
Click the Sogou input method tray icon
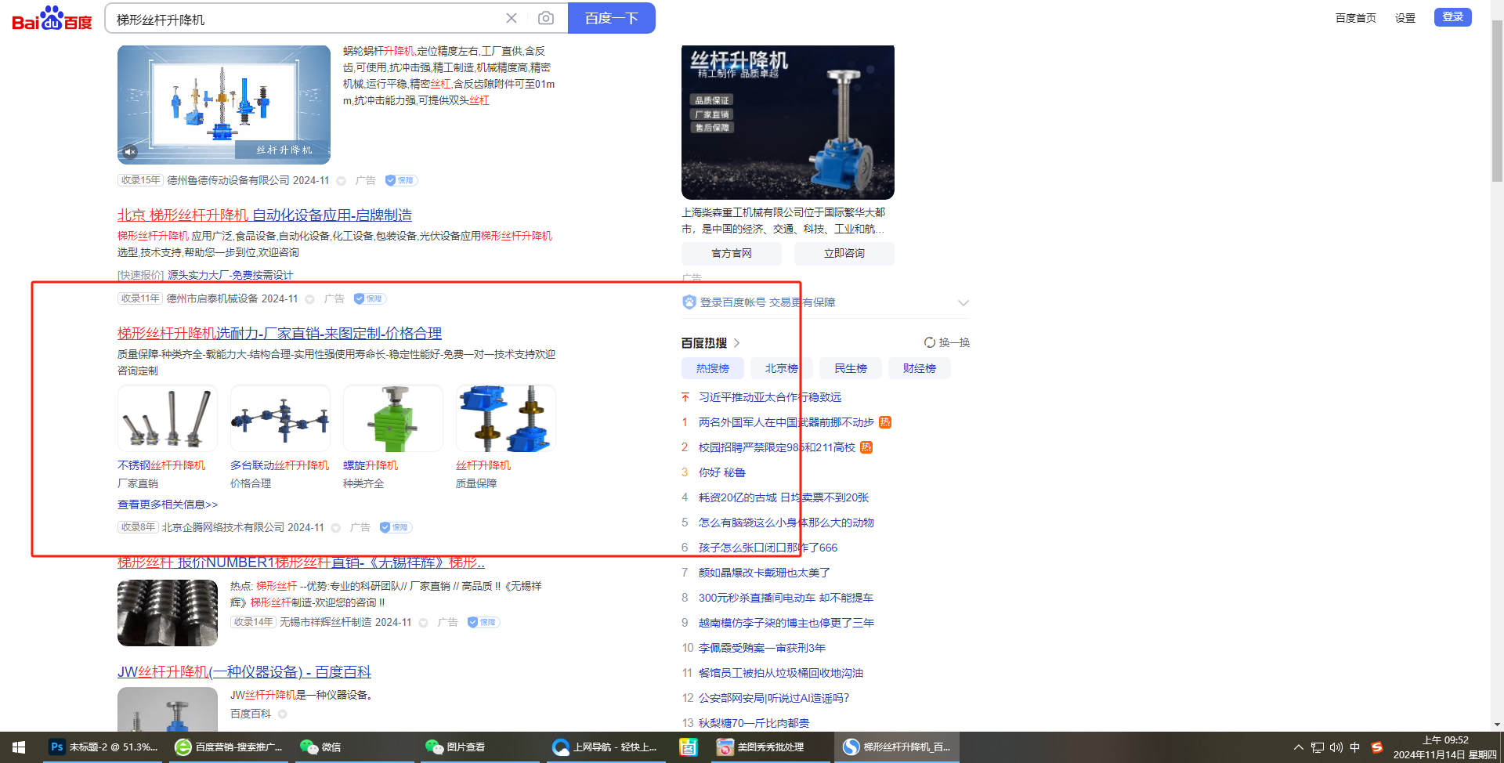coord(1376,747)
